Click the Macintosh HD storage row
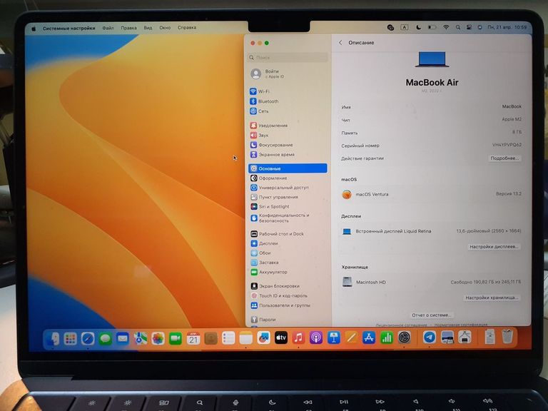Viewport: 548px width, 411px height. click(431, 282)
